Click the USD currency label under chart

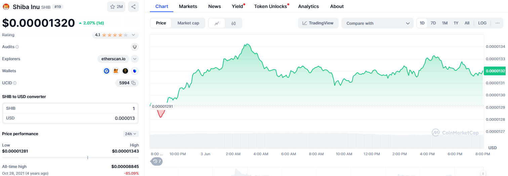click(492, 148)
